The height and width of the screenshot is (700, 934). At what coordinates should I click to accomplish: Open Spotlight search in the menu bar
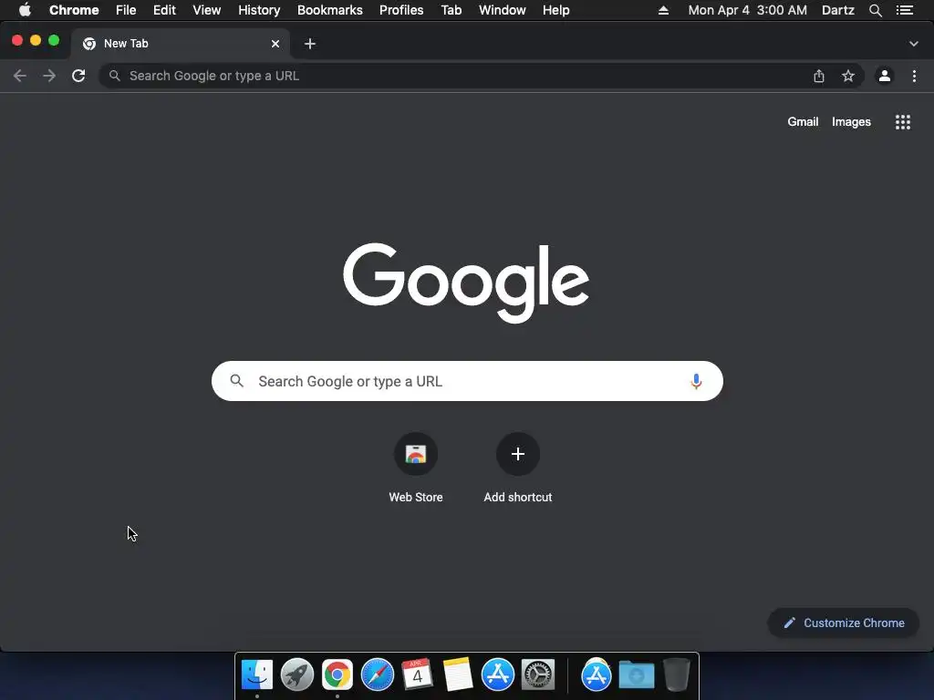coord(875,10)
